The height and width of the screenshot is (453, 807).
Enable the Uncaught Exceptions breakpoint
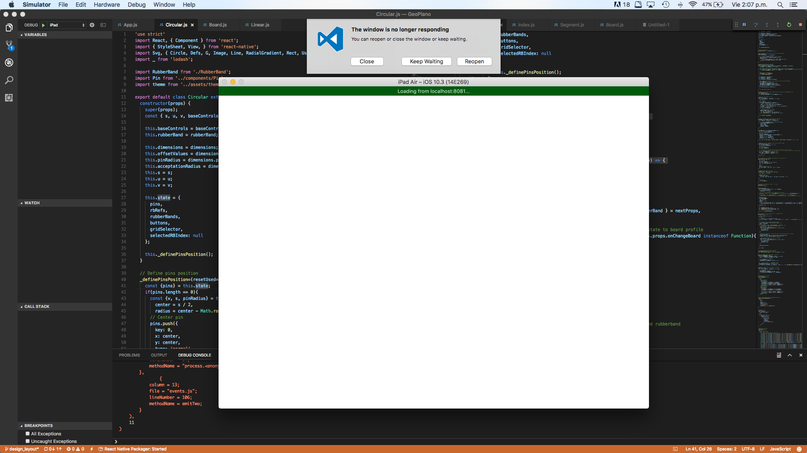tap(28, 441)
